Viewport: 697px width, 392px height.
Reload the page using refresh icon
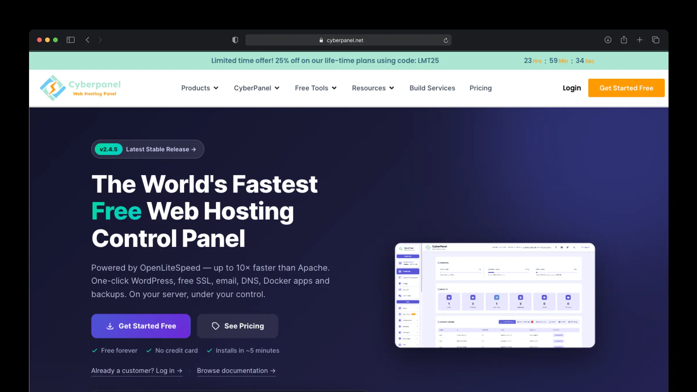click(x=446, y=40)
